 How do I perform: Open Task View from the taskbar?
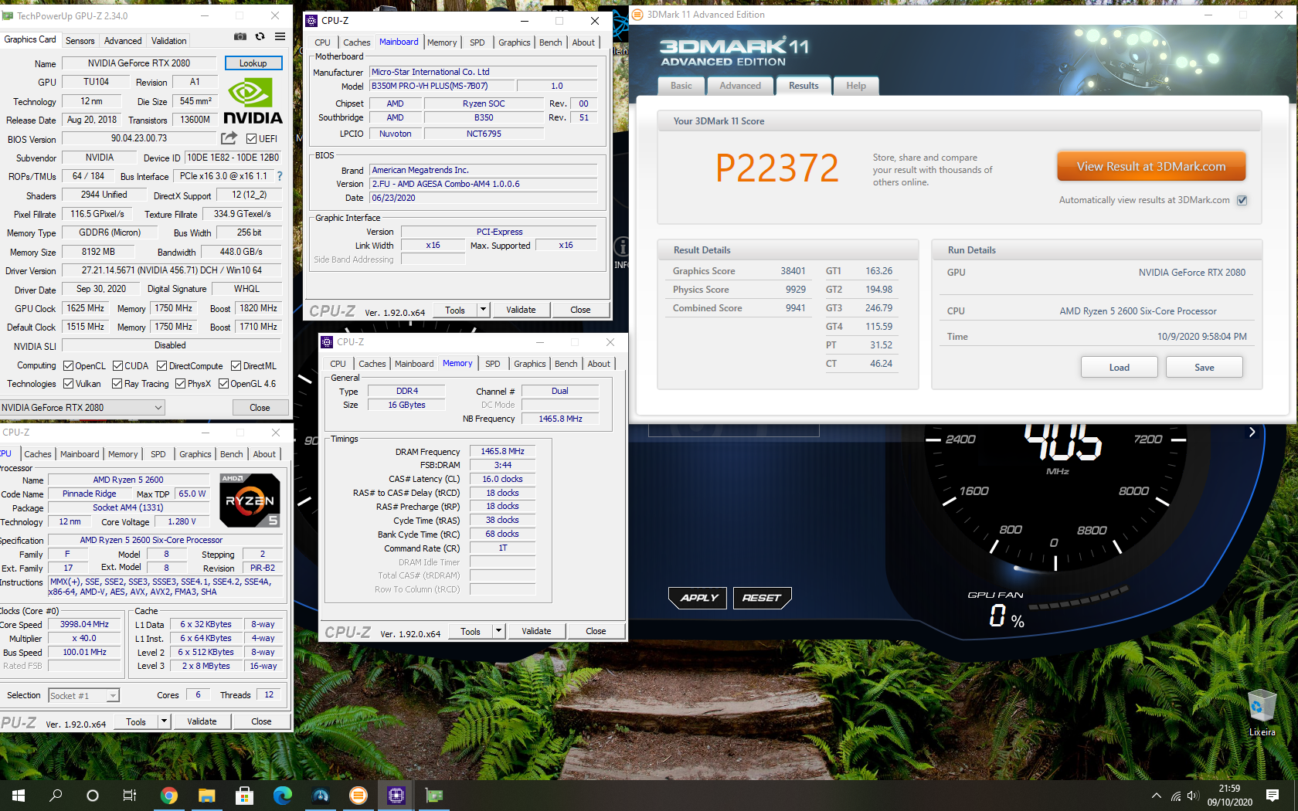(130, 796)
